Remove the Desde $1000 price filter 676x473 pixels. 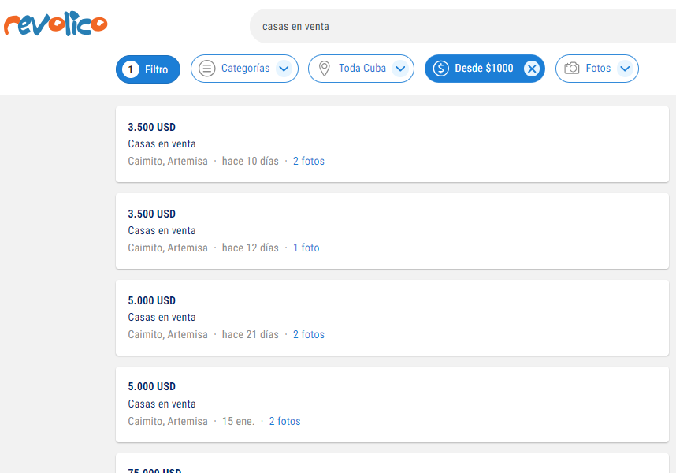[532, 68]
